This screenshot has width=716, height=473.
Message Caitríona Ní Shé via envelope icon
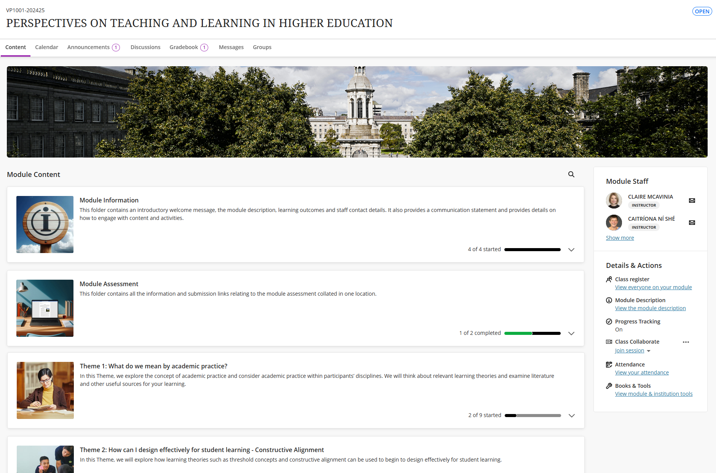point(692,223)
